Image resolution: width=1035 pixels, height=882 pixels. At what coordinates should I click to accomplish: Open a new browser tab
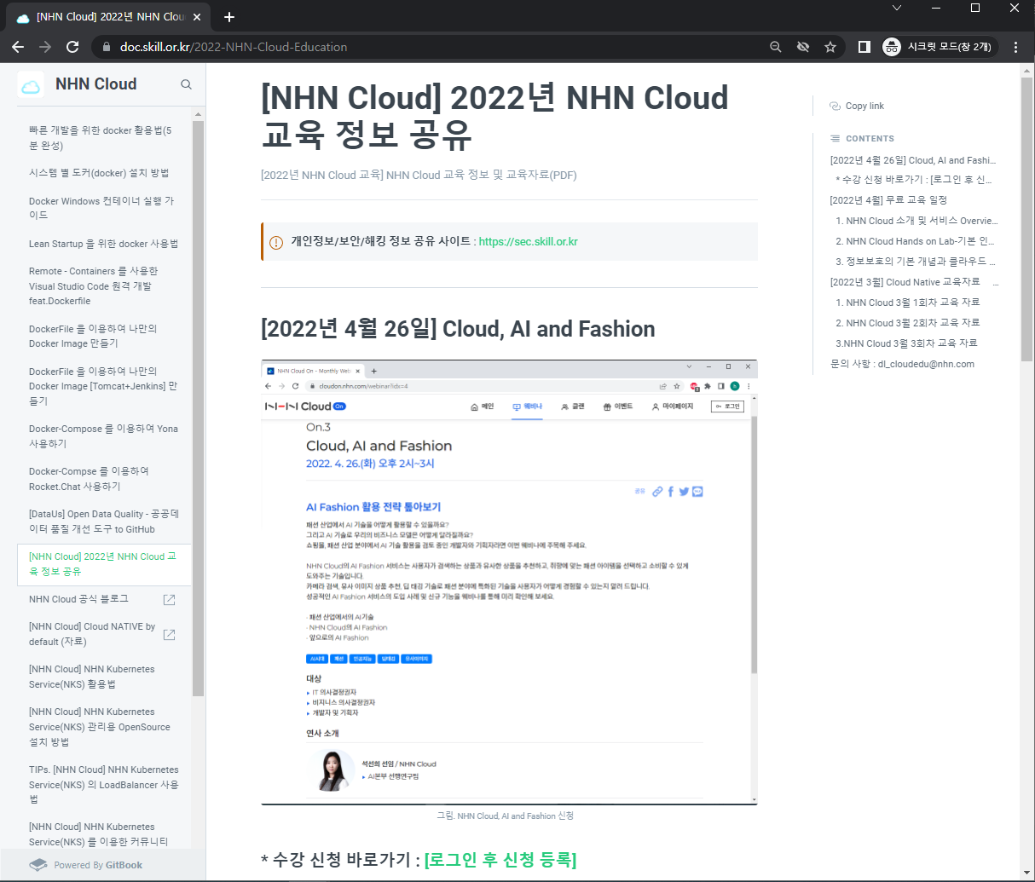229,16
